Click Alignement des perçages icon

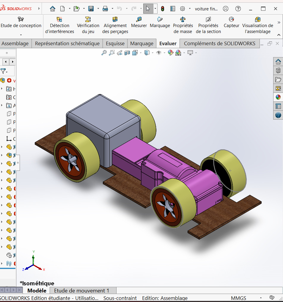[115, 20]
